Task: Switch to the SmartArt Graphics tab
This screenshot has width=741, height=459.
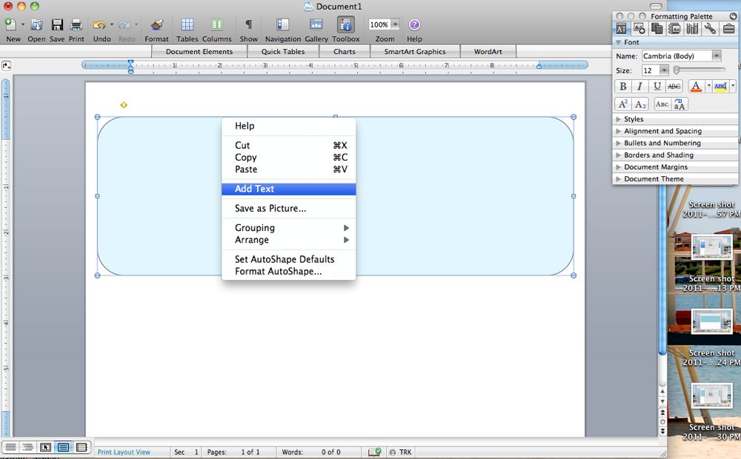Action: point(415,51)
